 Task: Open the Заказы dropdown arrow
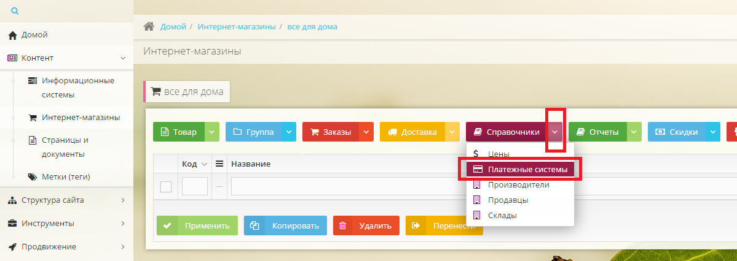tap(366, 132)
